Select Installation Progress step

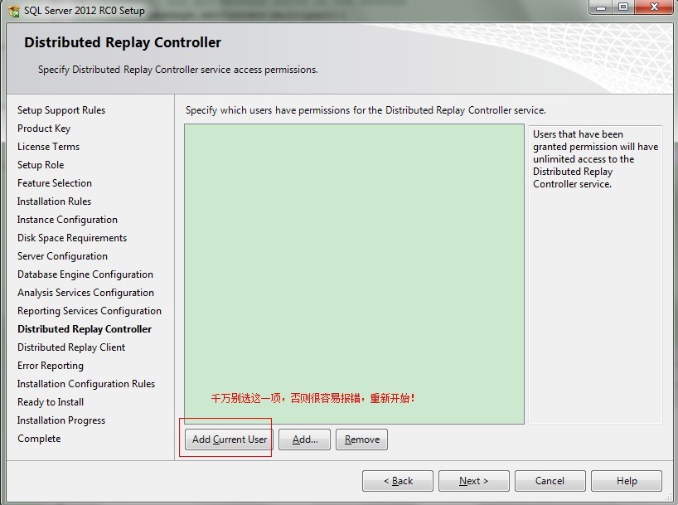coord(61,420)
